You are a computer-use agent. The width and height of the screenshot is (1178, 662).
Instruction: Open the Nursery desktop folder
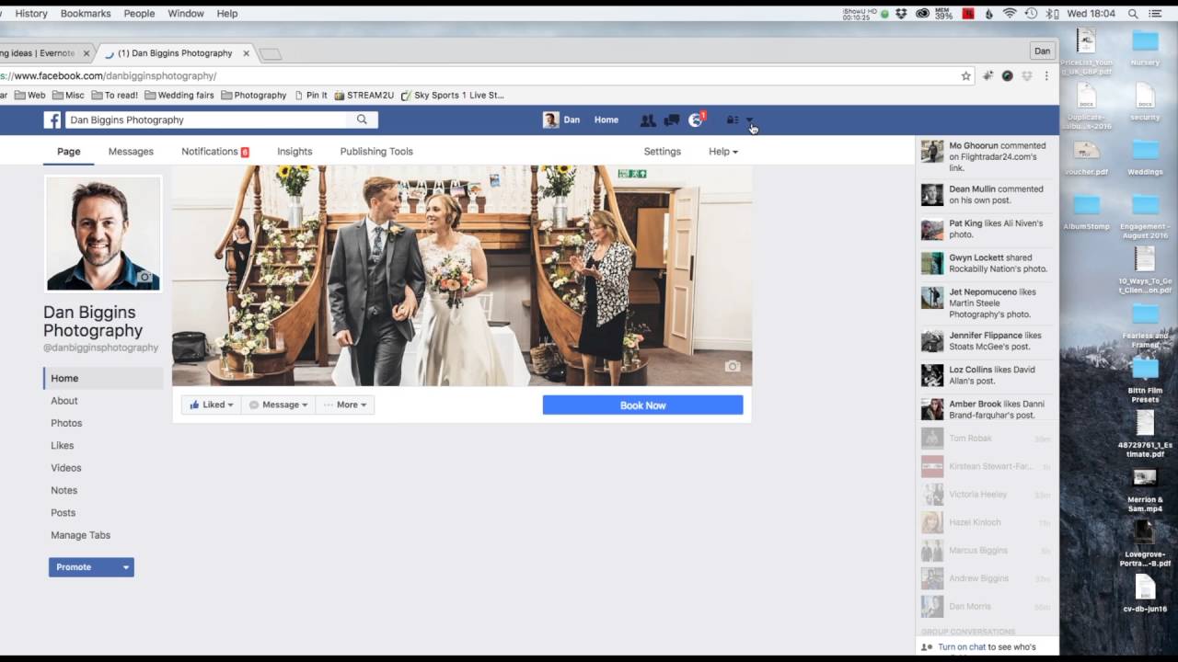[x=1145, y=47]
